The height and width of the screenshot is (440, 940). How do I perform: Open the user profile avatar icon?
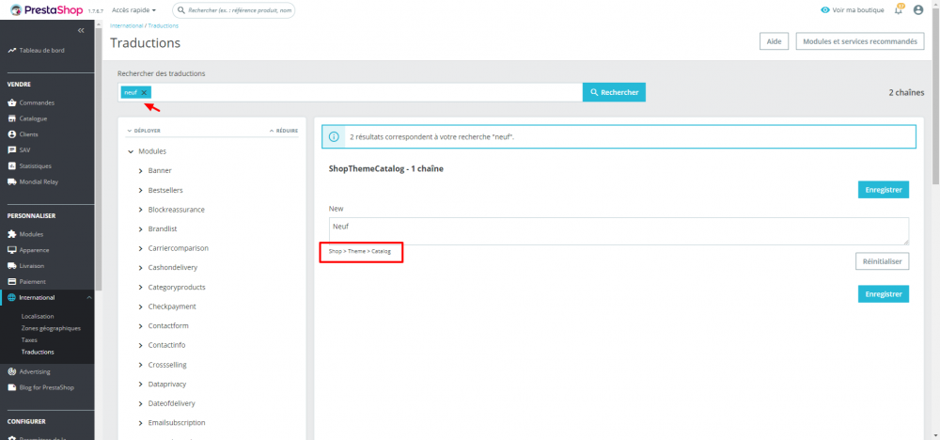(917, 10)
